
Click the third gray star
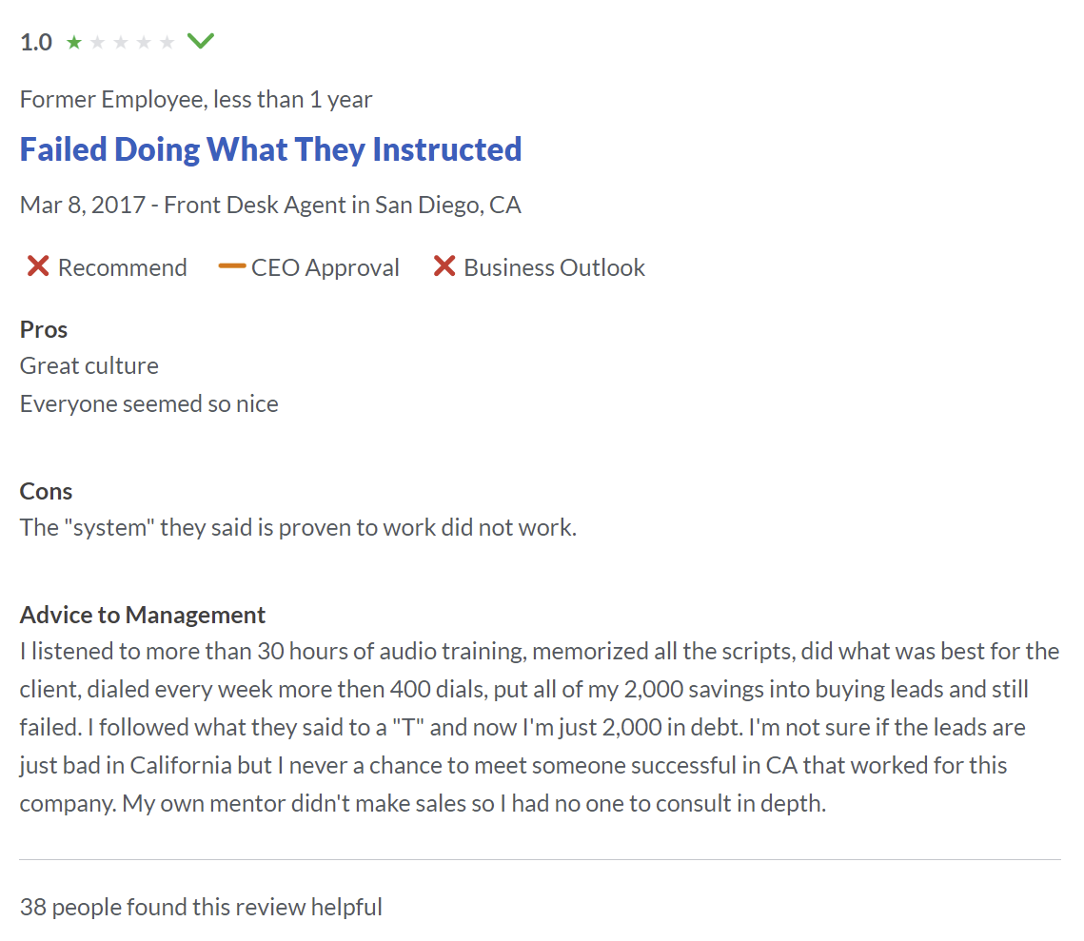(120, 43)
